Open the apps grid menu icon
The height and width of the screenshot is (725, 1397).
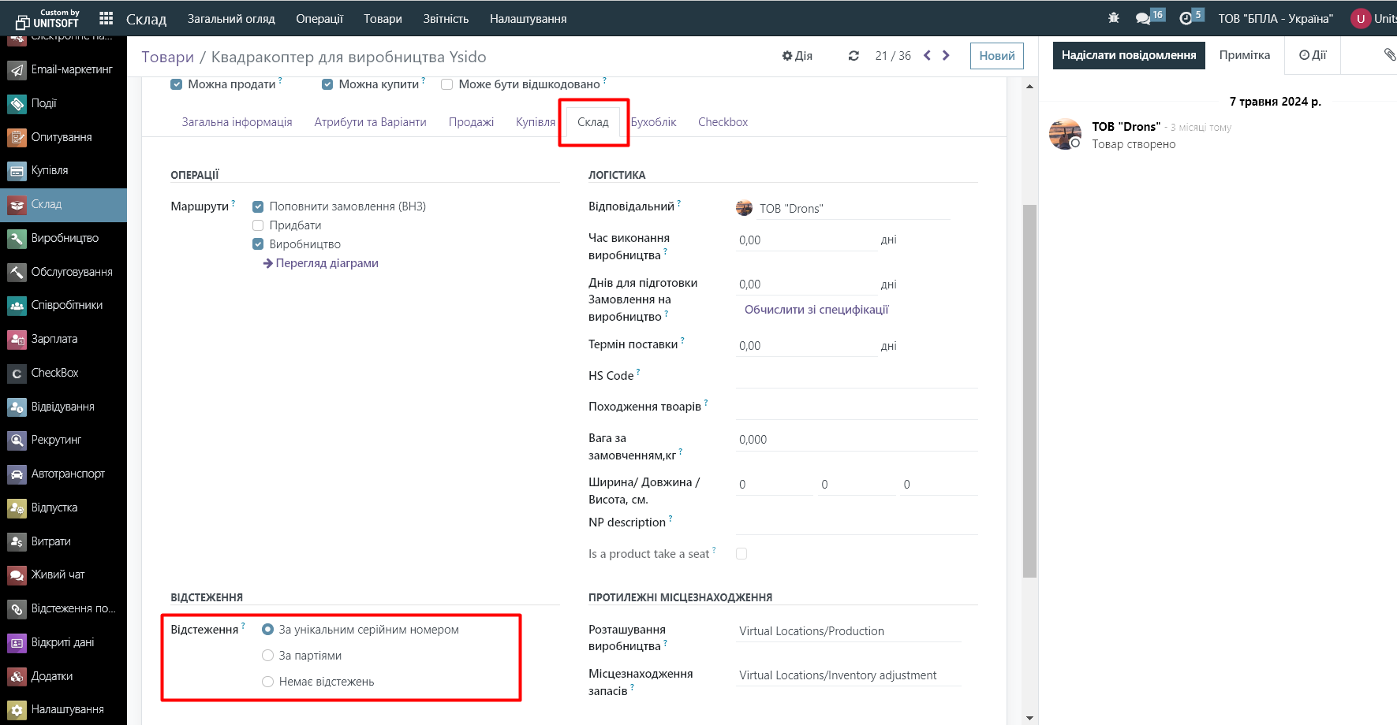pyautogui.click(x=106, y=18)
